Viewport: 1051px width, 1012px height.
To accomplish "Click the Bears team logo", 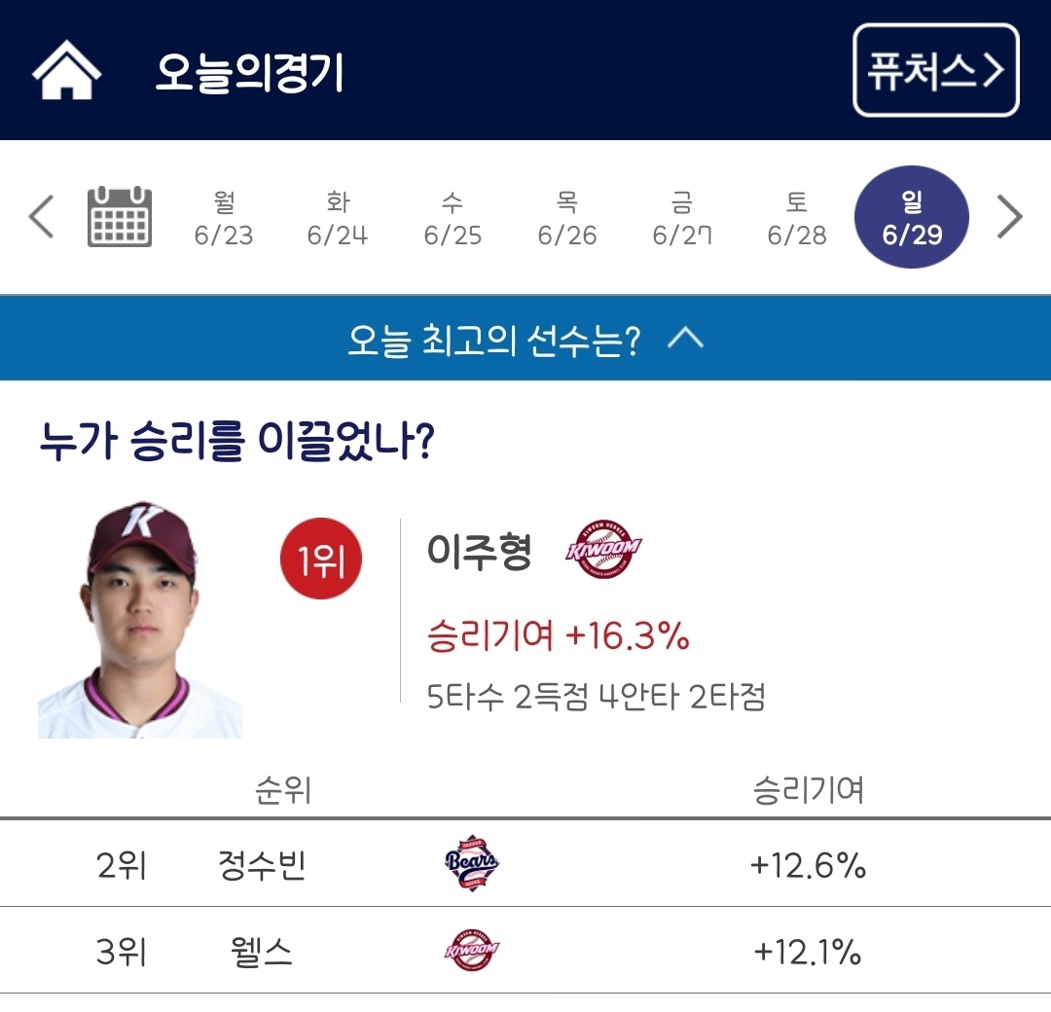I will (472, 862).
